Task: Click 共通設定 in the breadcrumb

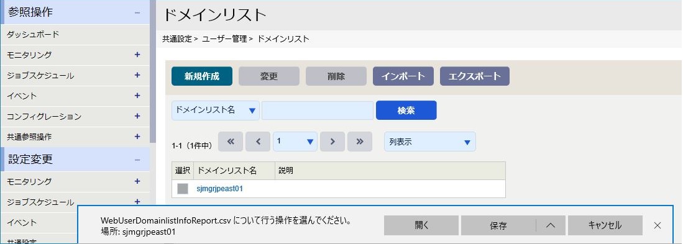Action: [x=177, y=38]
